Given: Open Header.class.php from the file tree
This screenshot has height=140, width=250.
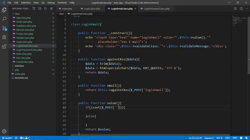Looking at the screenshot, I should pos(25,38).
